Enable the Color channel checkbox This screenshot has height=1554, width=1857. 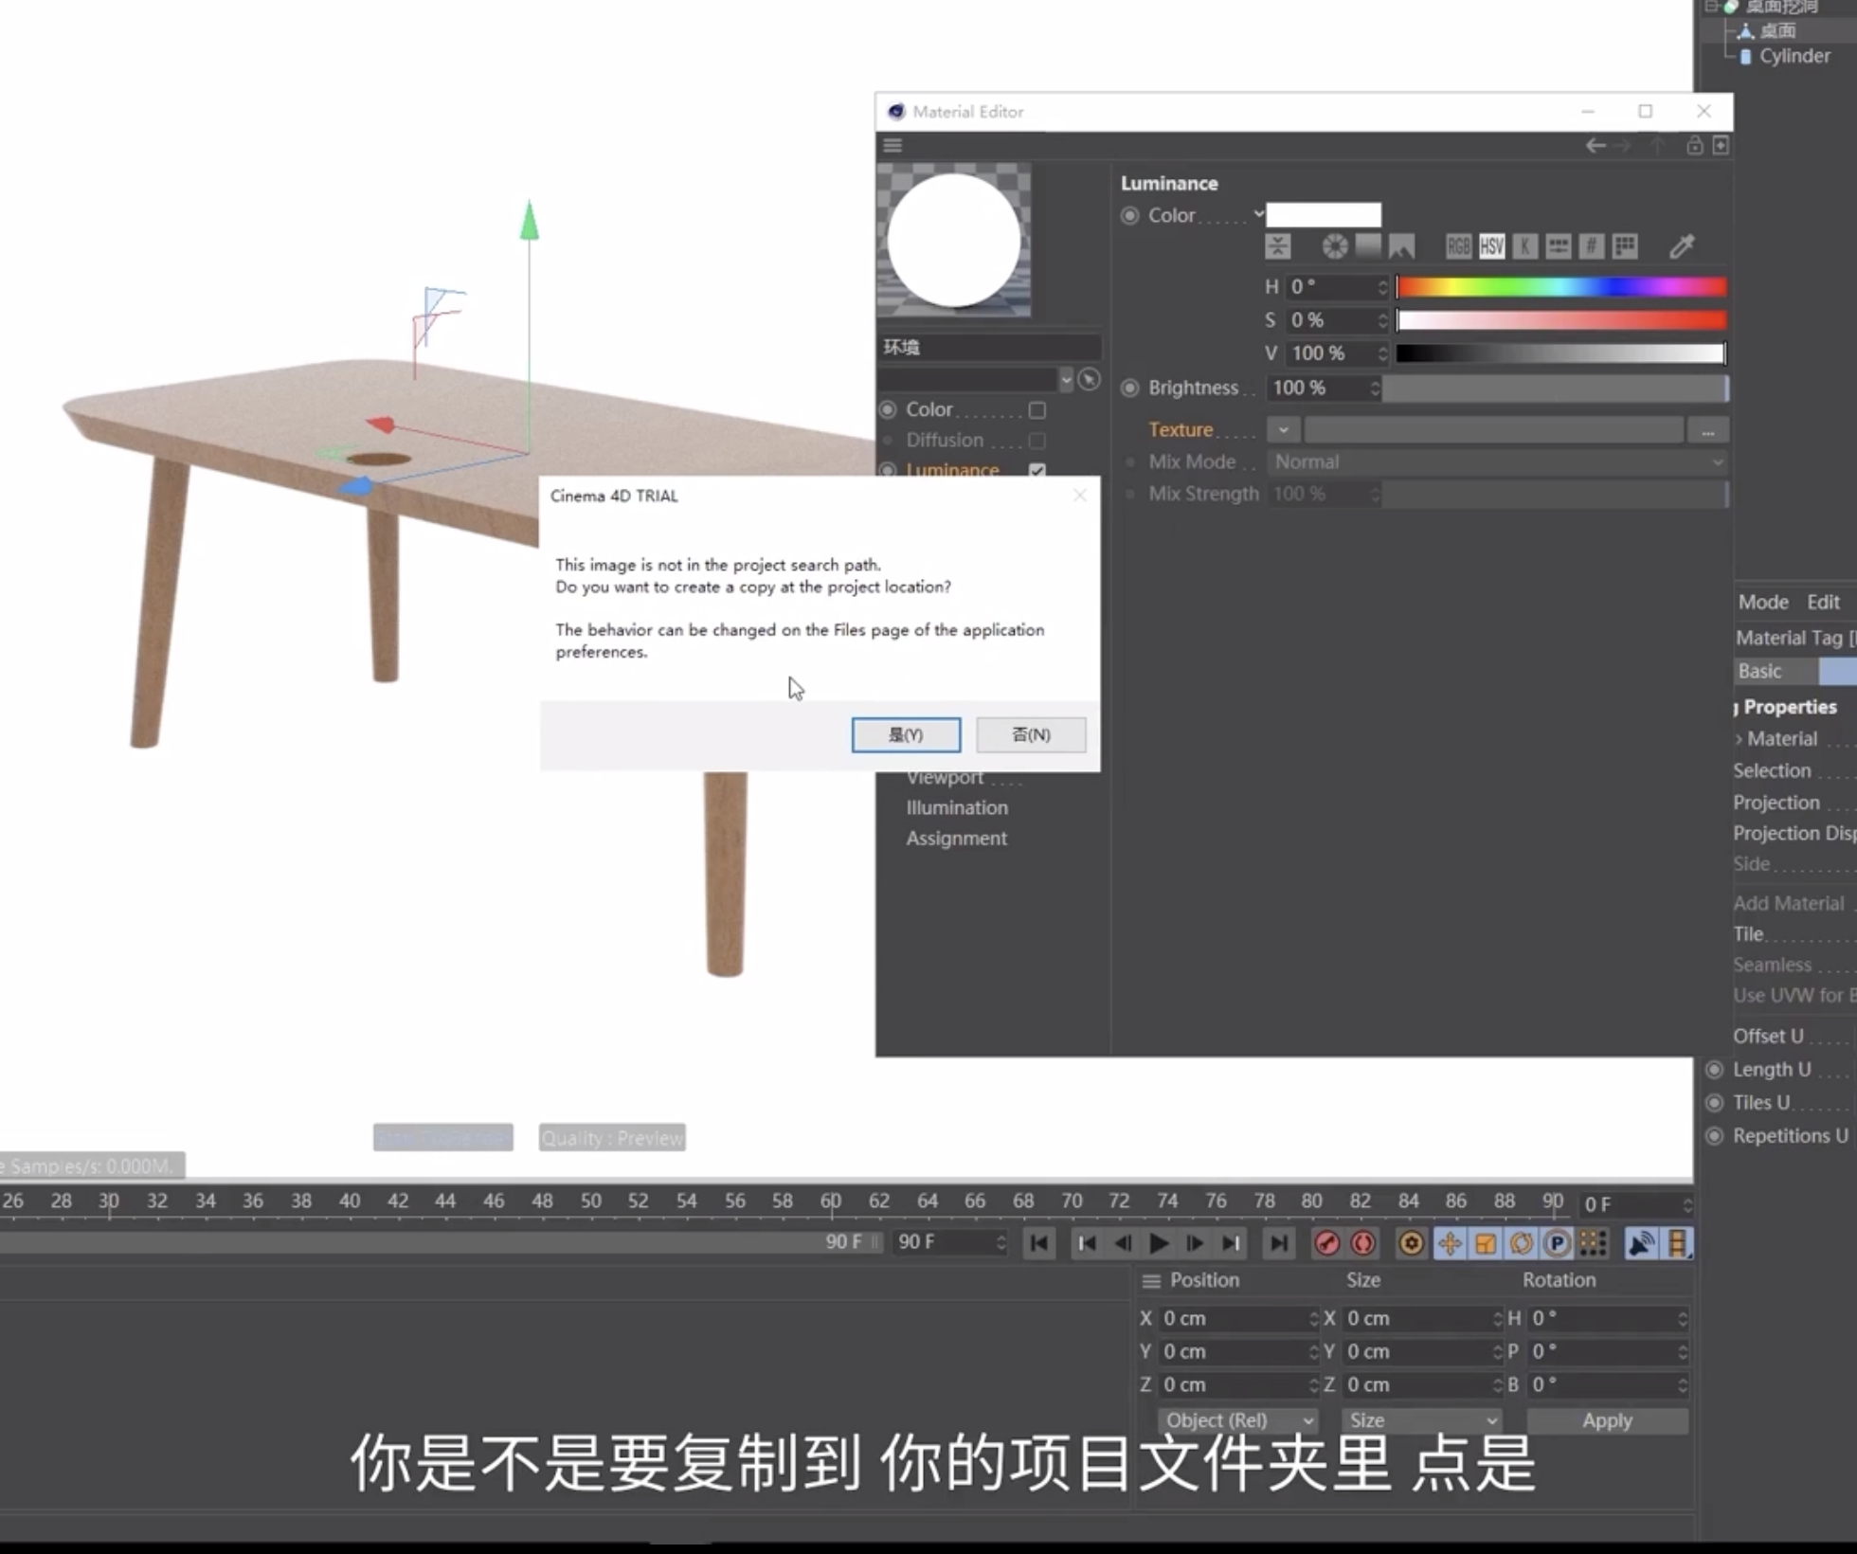[x=1037, y=410]
